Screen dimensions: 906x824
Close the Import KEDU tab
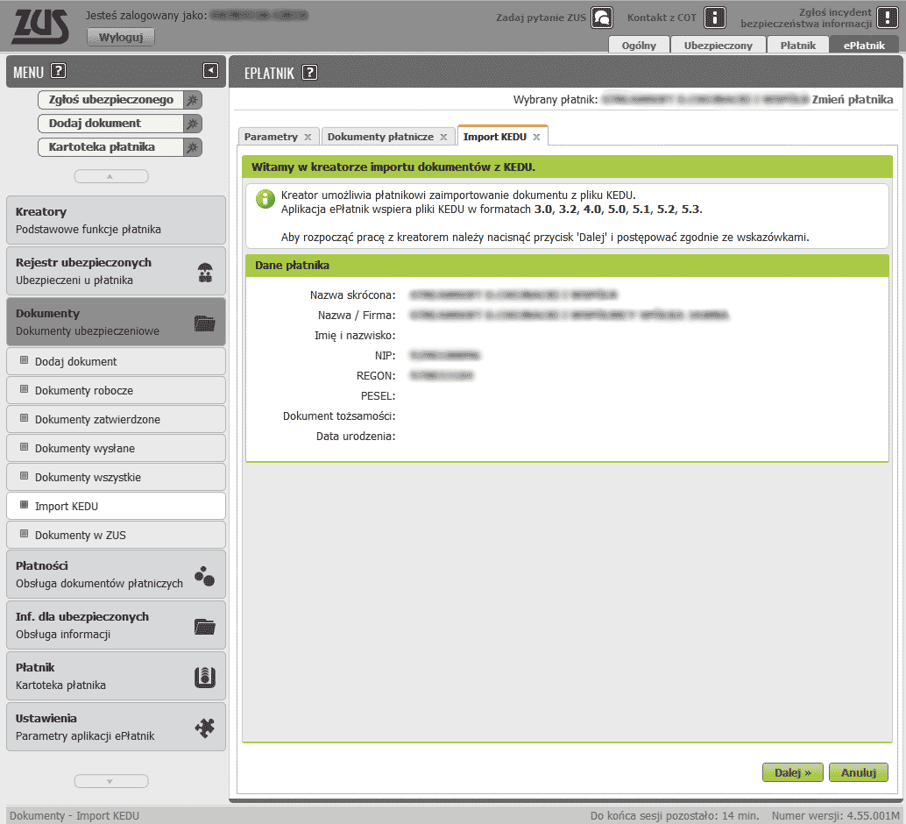[536, 138]
